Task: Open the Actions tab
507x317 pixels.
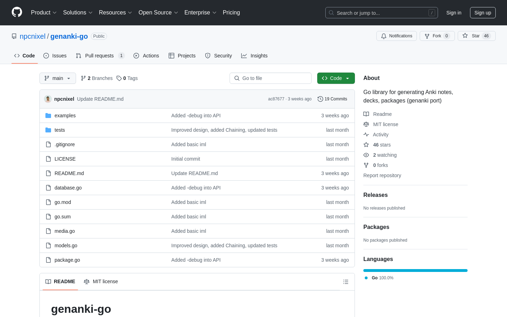Action: [x=146, y=56]
